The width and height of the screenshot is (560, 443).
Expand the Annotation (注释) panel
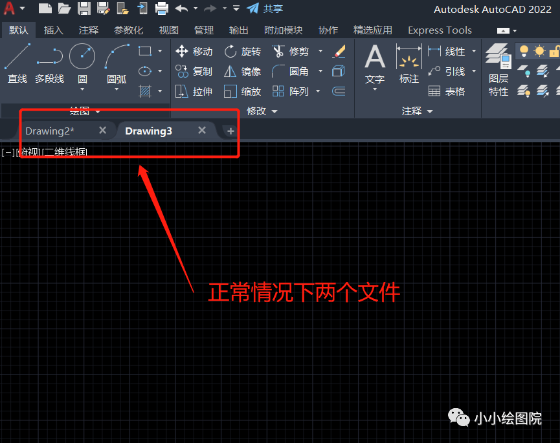tap(417, 111)
